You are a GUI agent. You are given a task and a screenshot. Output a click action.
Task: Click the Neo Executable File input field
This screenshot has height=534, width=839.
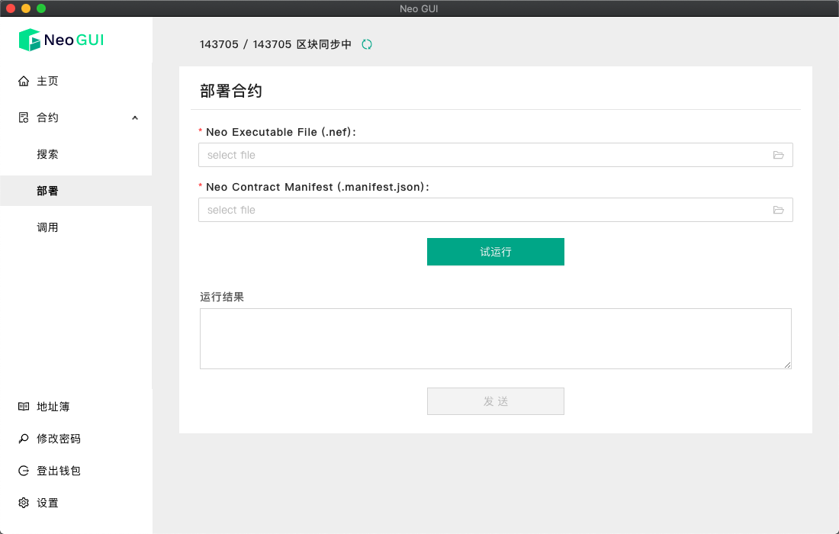tap(484, 155)
